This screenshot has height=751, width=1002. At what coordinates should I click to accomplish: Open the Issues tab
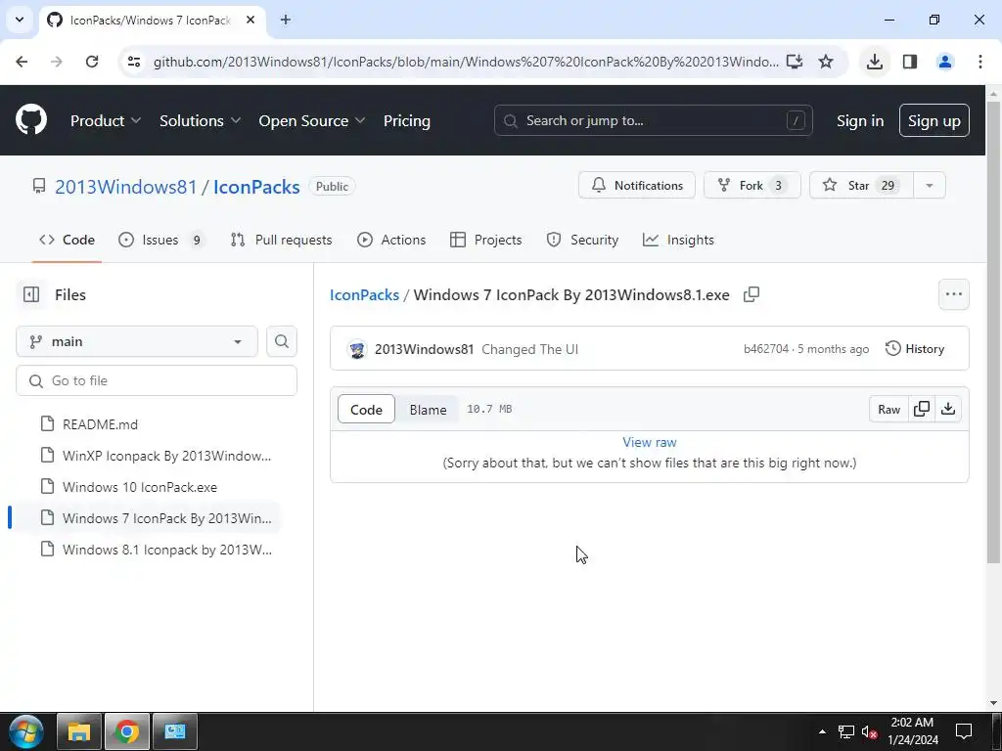point(161,241)
